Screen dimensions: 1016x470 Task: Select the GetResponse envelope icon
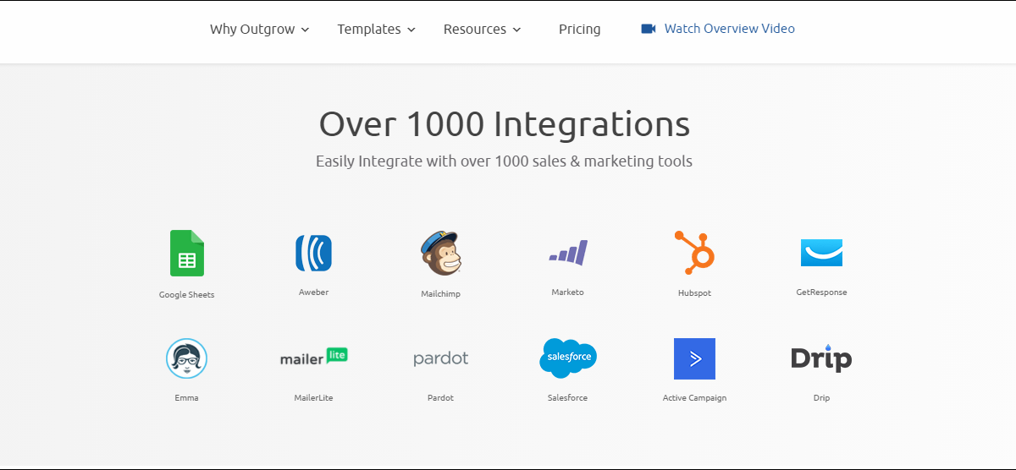point(821,253)
